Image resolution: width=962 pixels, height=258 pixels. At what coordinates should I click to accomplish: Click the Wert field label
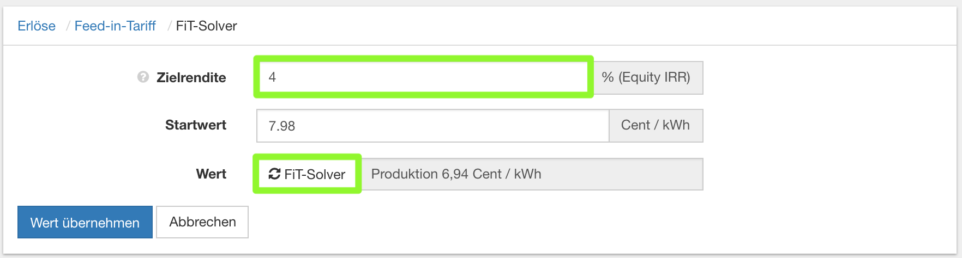pyautogui.click(x=211, y=174)
